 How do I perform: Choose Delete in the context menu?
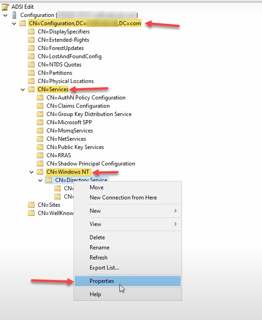128,237
